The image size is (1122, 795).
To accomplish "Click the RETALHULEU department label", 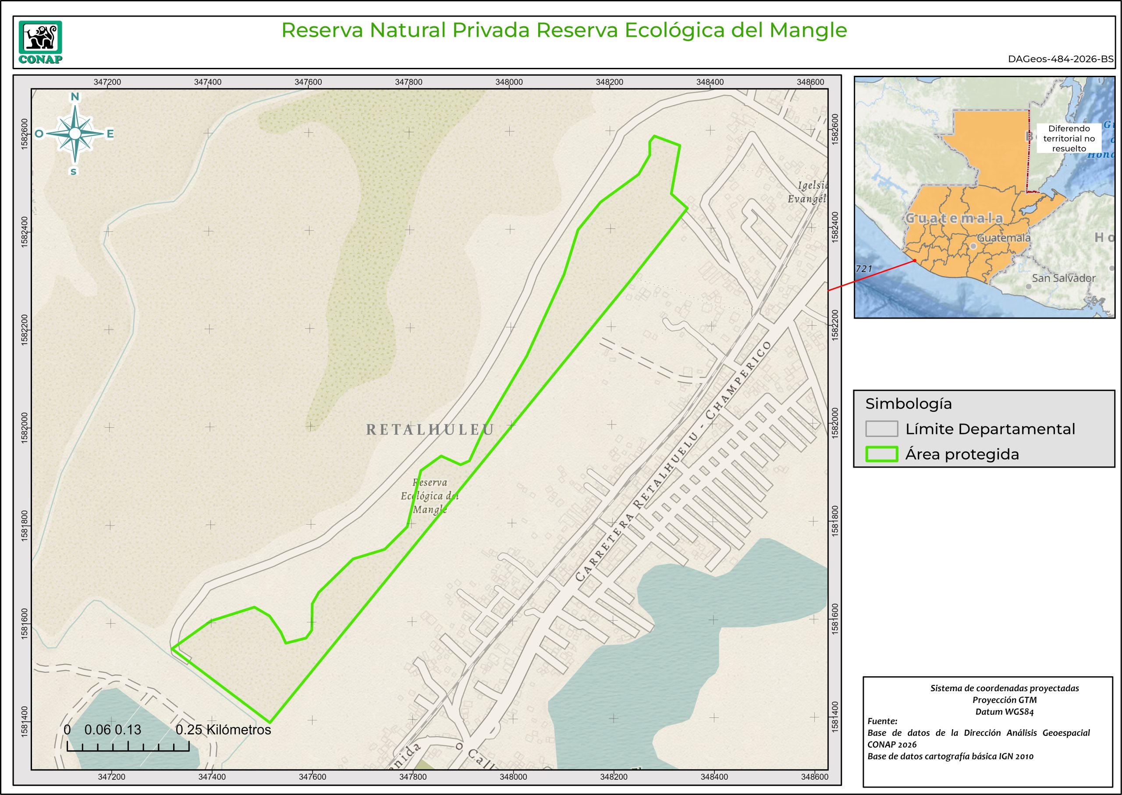I will tap(430, 430).
